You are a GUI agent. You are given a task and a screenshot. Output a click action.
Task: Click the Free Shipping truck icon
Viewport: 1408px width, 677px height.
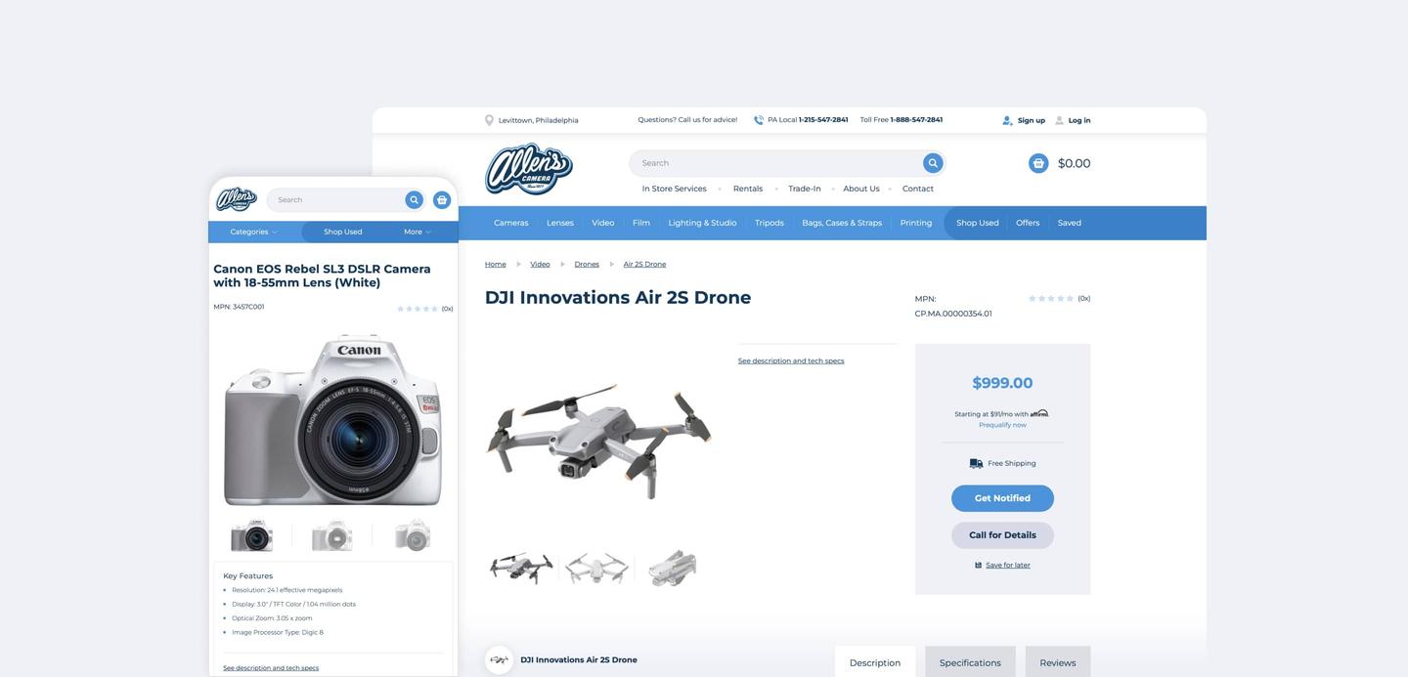[976, 463]
